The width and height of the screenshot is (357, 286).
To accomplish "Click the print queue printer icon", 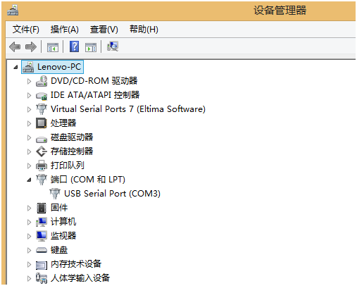I will point(42,166).
